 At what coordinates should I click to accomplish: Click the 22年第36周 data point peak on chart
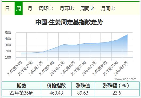pos(127,35)
